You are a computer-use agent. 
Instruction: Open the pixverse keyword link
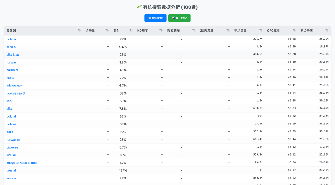pyautogui.click(x=12, y=147)
